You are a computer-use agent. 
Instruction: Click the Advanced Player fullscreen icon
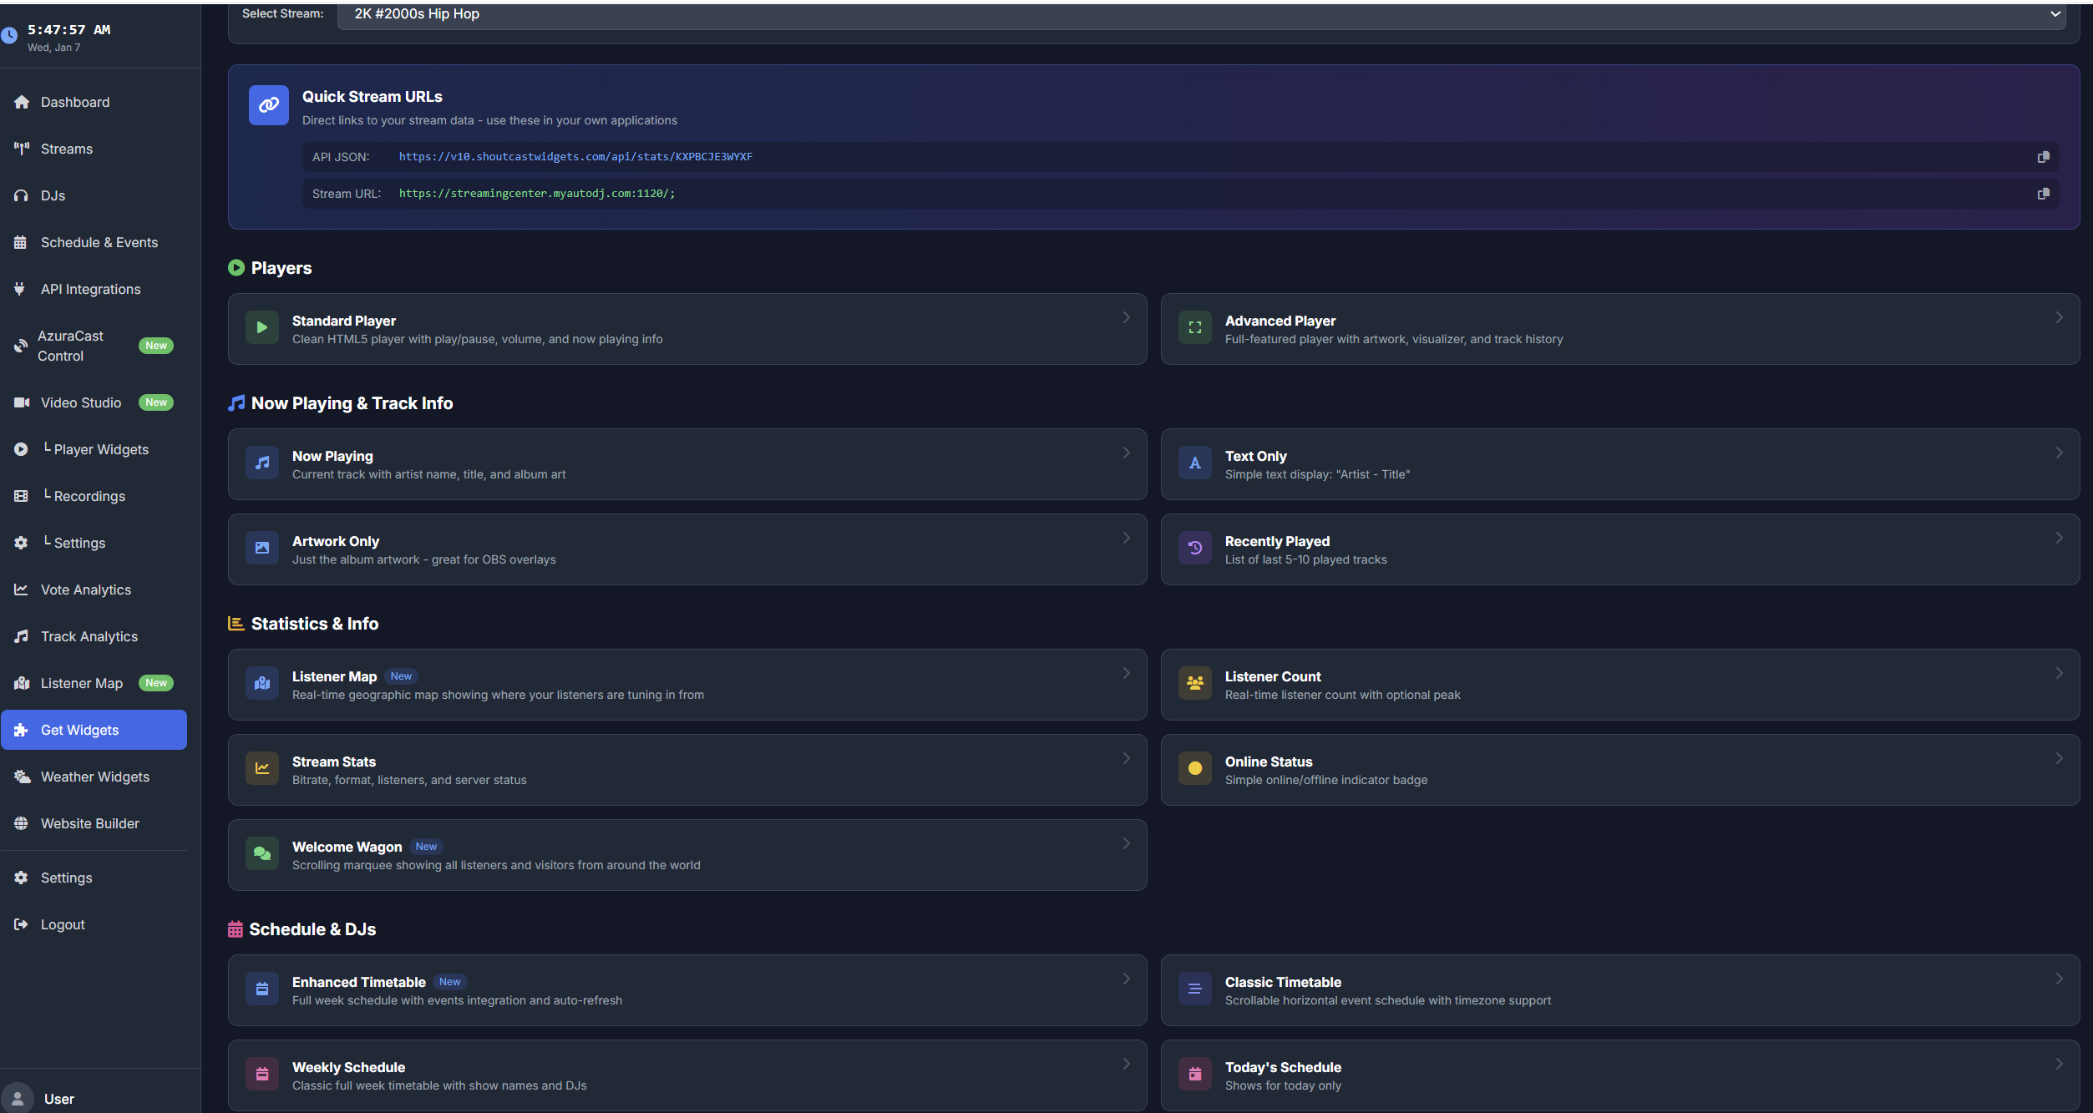[x=1194, y=328]
